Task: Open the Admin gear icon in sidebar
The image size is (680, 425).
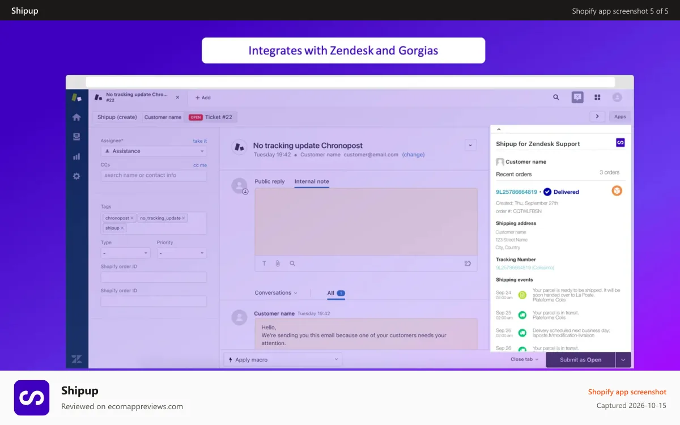Action: (x=76, y=176)
